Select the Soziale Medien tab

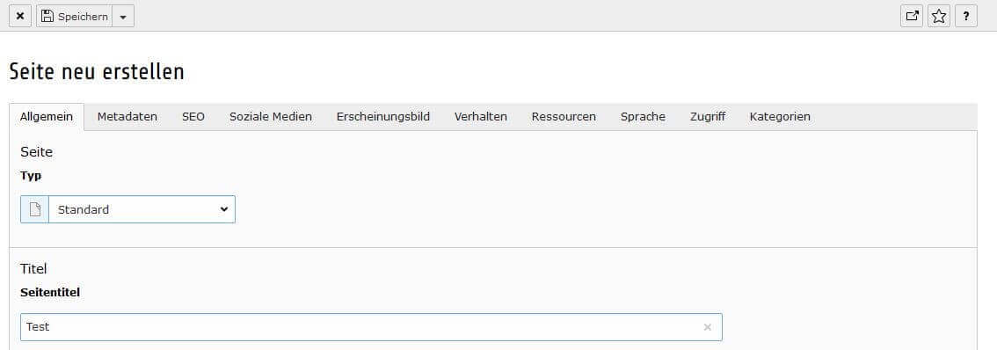pos(271,117)
